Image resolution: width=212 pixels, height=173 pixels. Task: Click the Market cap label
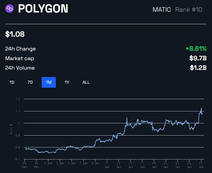pyautogui.click(x=20, y=58)
